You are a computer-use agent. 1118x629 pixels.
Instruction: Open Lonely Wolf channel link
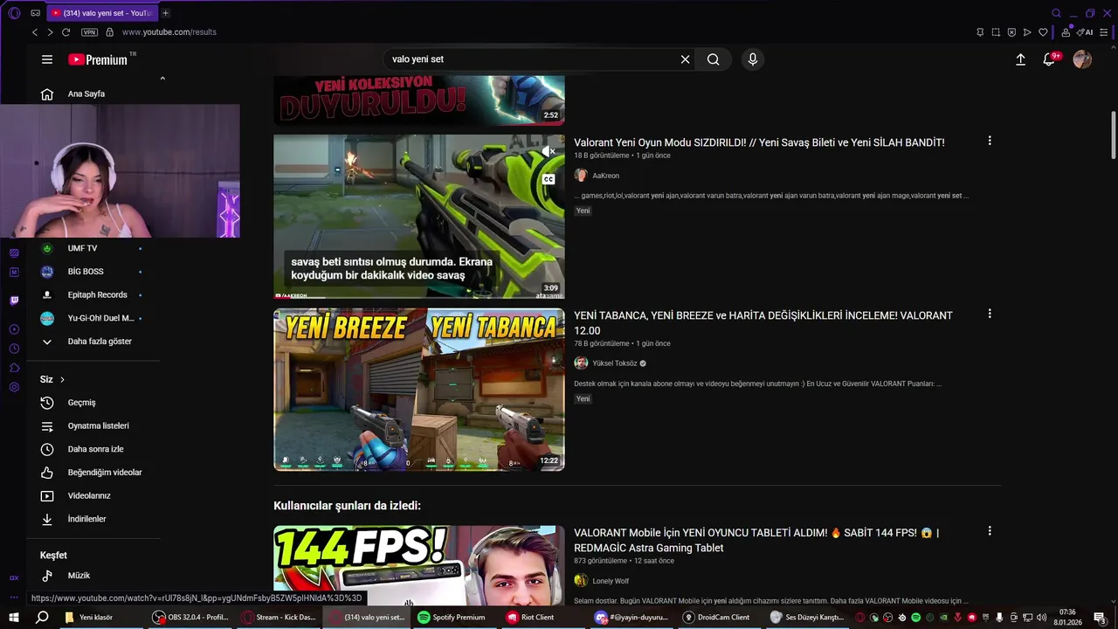tap(611, 581)
